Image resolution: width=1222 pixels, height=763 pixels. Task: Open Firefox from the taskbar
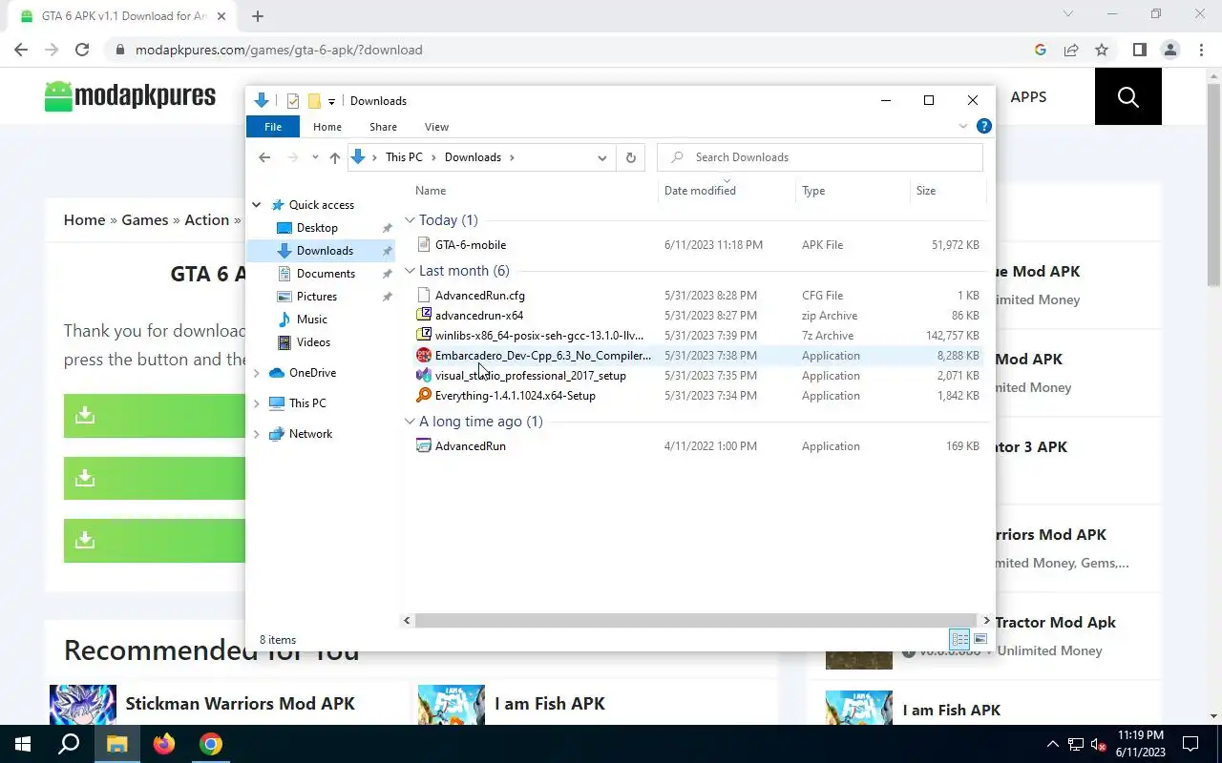pos(164,744)
